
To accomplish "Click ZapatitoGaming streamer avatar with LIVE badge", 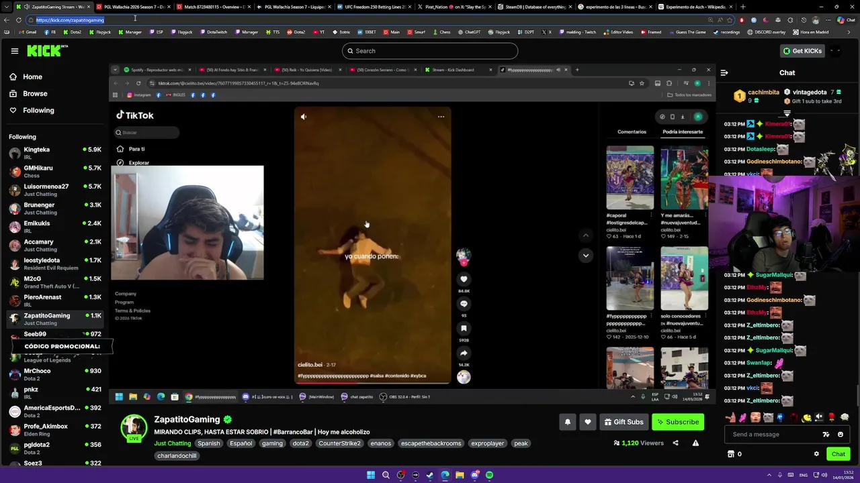I will click(x=134, y=429).
